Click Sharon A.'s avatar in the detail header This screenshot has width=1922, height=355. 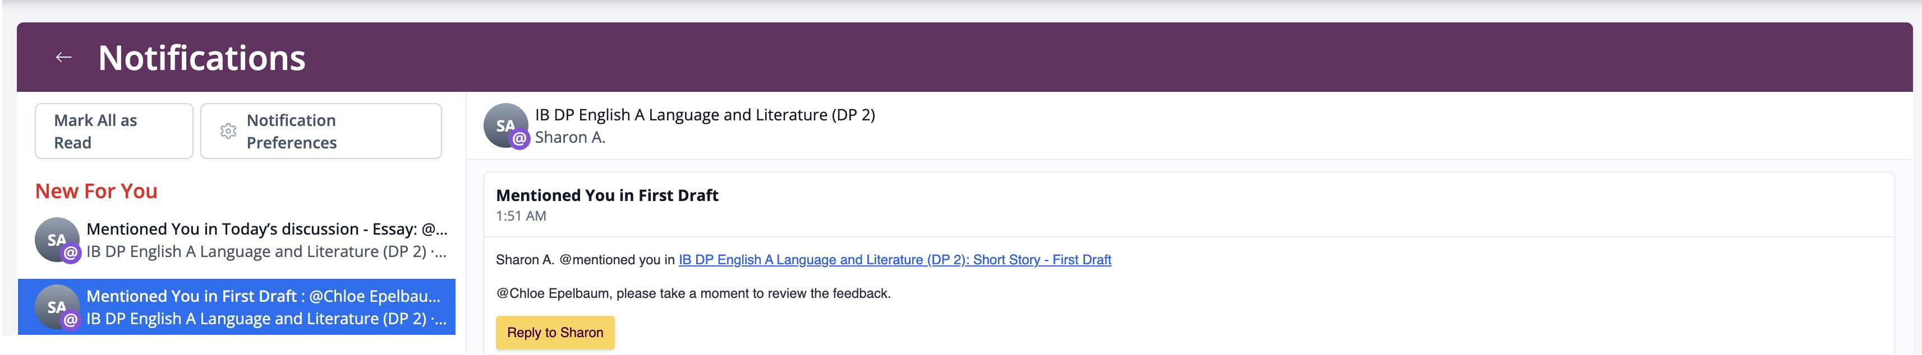(506, 125)
